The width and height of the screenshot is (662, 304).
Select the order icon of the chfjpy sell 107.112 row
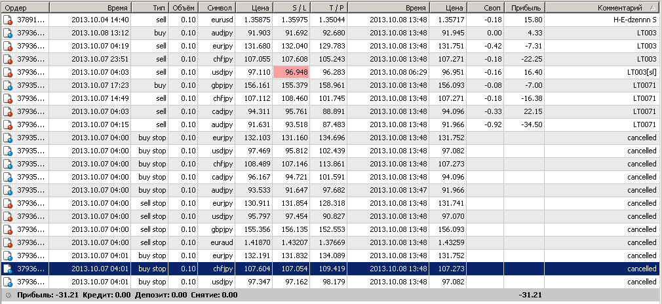[8, 98]
